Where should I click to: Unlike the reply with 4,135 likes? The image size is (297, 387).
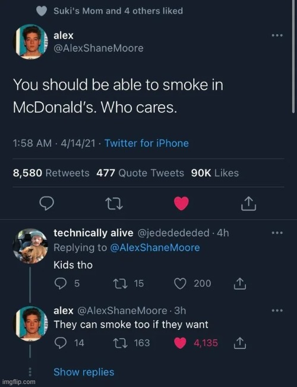180,343
